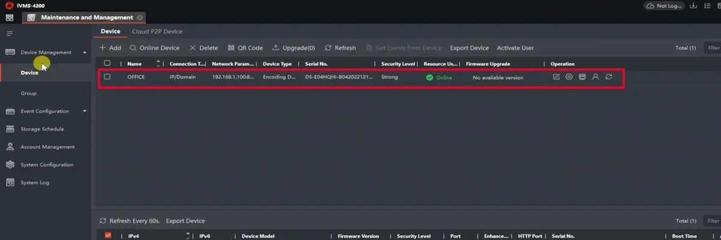Image resolution: width=721 pixels, height=240 pixels.
Task: Click the device status icon for OFFICE
Action: (582, 77)
